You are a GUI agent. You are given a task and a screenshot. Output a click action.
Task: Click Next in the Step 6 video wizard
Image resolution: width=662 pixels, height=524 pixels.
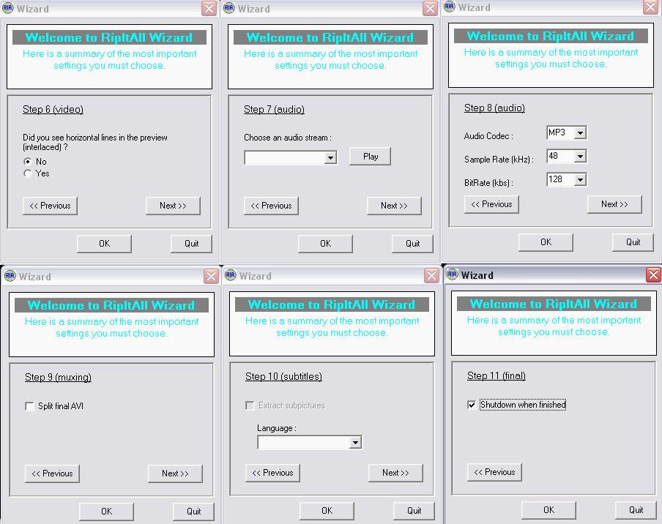click(173, 206)
